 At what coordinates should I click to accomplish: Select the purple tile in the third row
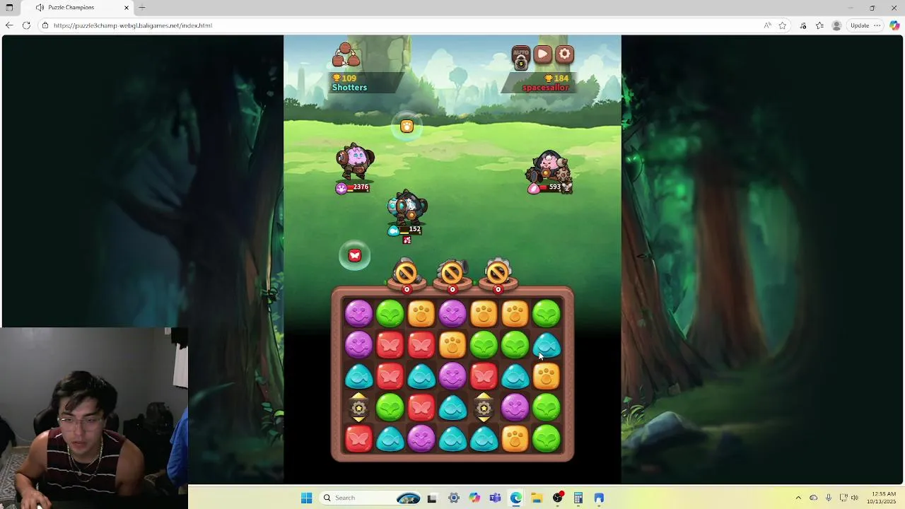pos(452,376)
